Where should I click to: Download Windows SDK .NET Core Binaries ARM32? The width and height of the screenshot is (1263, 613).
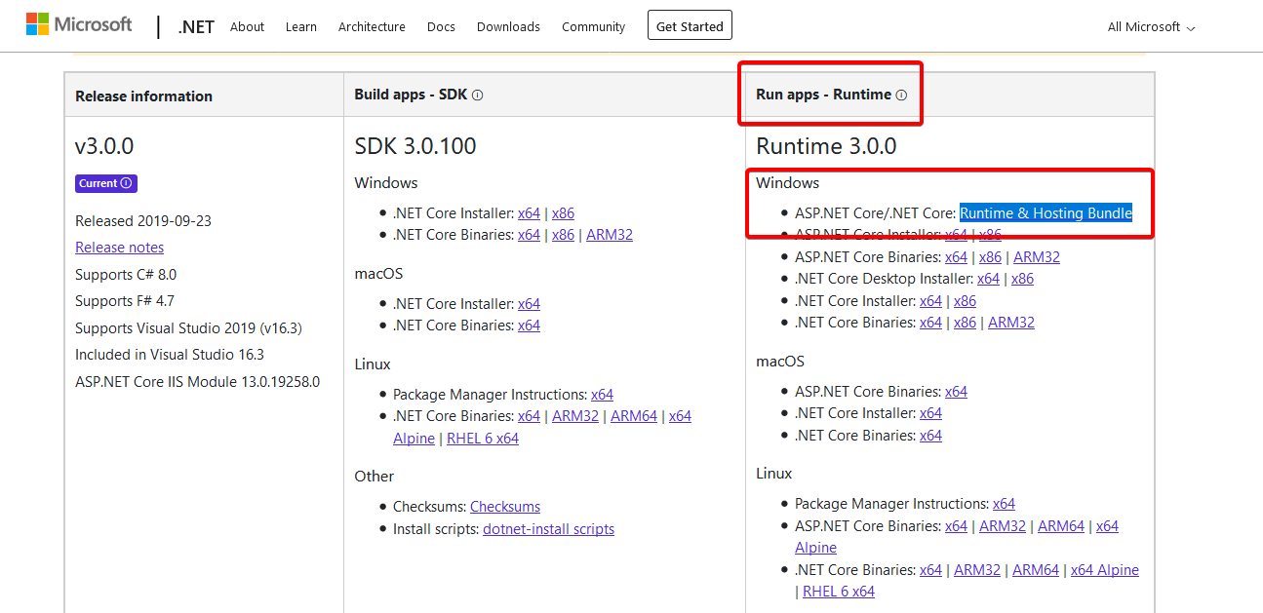pyautogui.click(x=610, y=235)
